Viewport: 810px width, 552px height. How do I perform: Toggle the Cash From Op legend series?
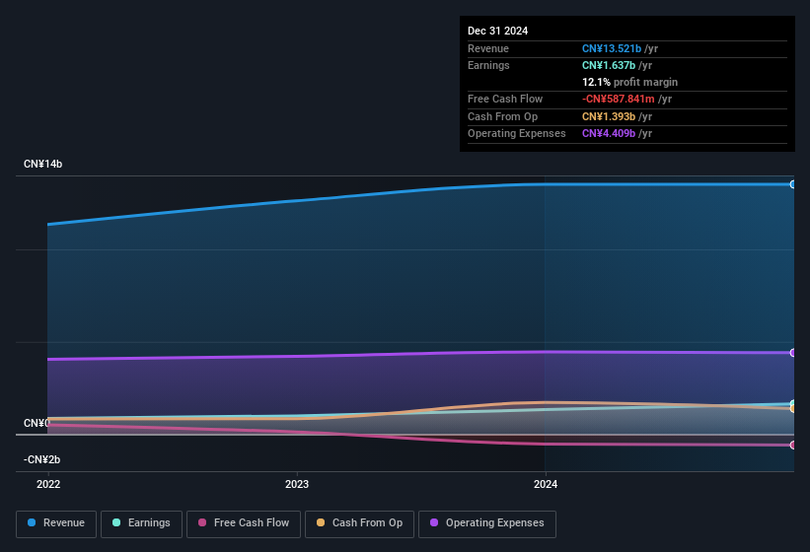359,523
